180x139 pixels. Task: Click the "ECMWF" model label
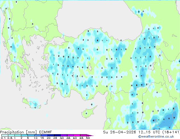[x=45, y=132]
